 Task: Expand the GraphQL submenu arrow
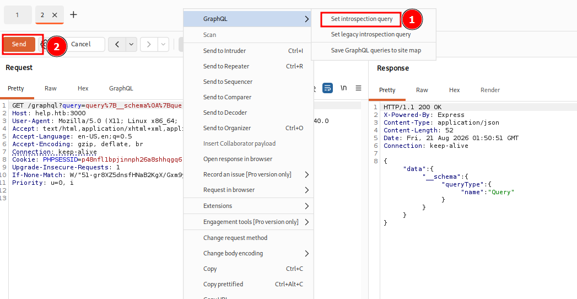pyautogui.click(x=307, y=19)
